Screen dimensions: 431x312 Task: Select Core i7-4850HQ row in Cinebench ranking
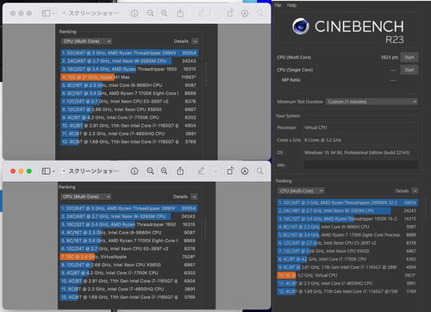click(x=347, y=284)
